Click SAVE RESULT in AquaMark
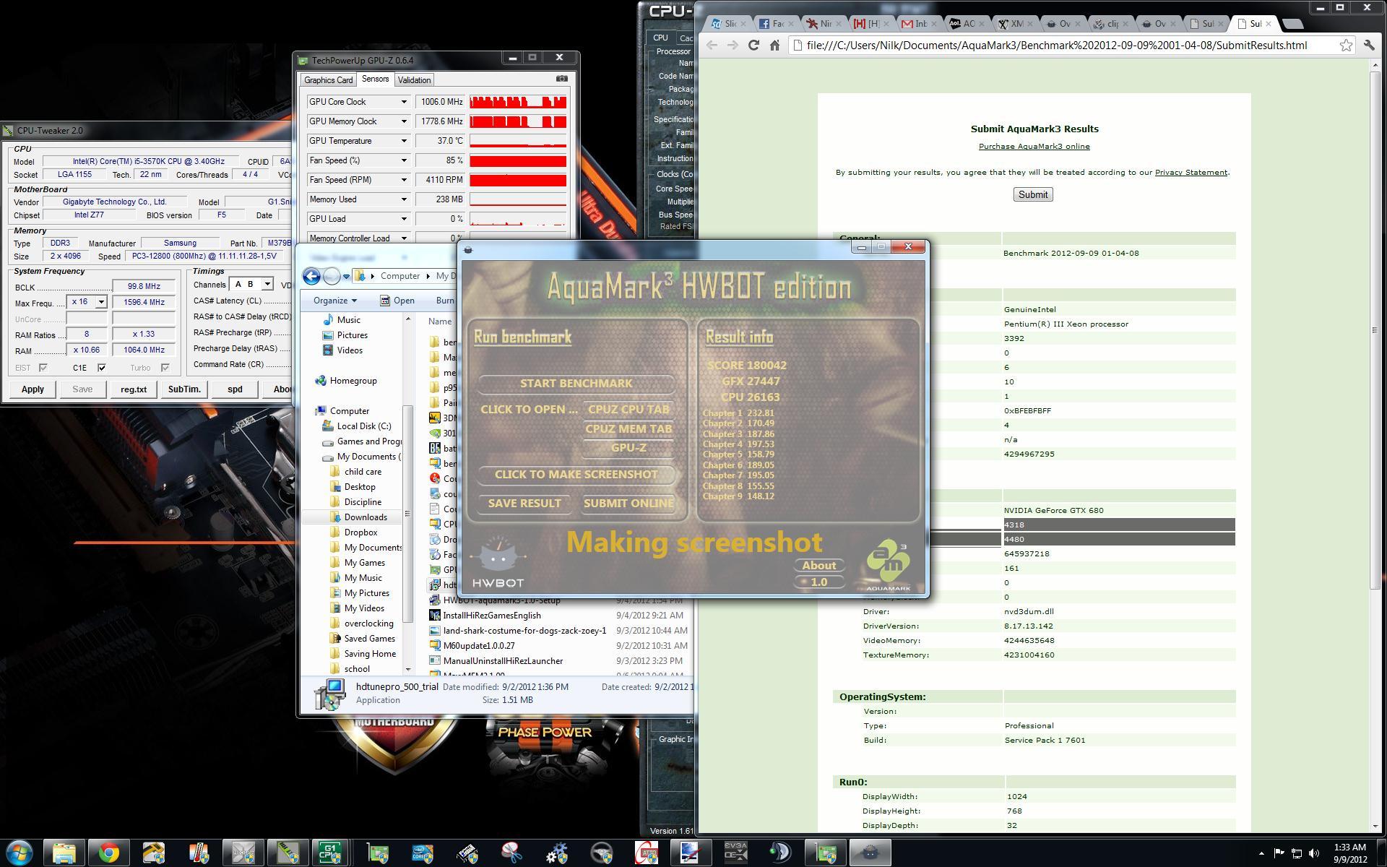Image resolution: width=1387 pixels, height=867 pixels. tap(524, 504)
